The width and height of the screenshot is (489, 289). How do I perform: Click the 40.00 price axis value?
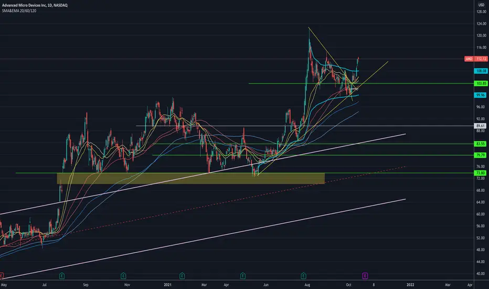(481, 273)
